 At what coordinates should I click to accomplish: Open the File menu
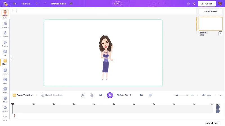[15, 4]
